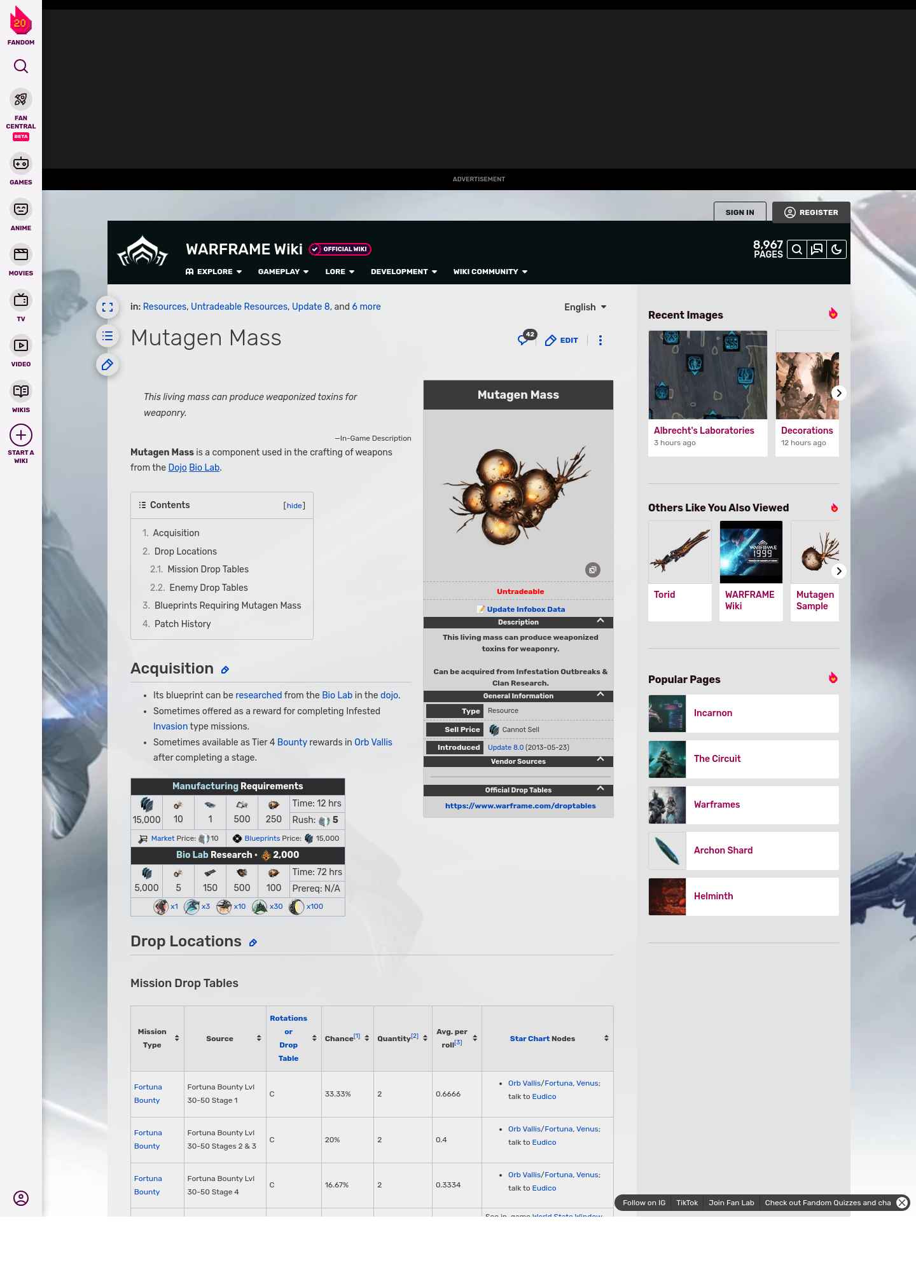Open Update 8.0 link in infobox

[x=506, y=747]
